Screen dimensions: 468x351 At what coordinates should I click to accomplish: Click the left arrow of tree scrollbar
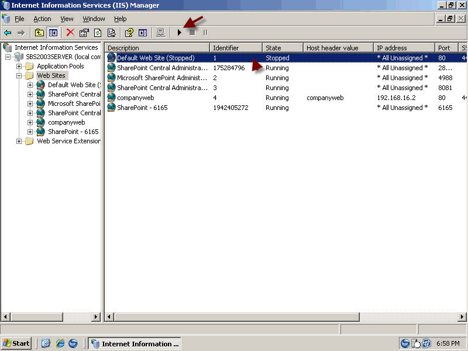click(6, 316)
